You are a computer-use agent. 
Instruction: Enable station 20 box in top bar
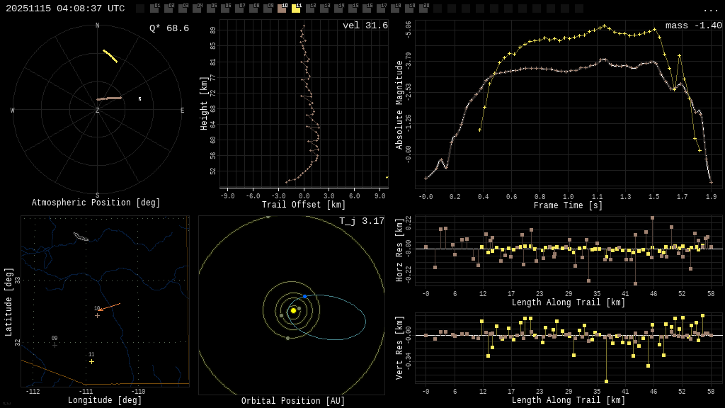point(423,8)
